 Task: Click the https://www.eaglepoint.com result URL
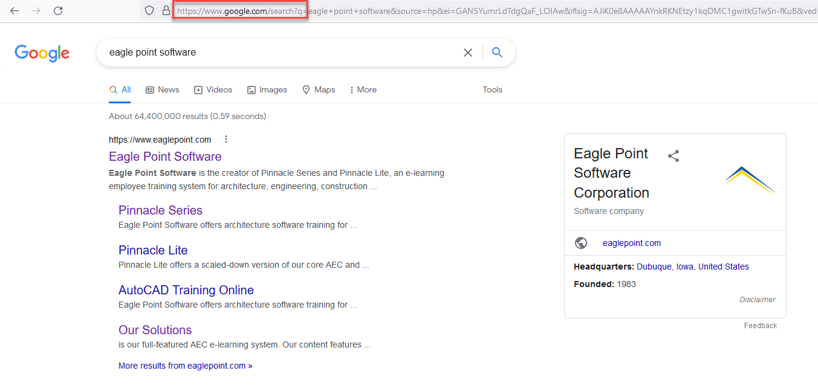click(160, 140)
